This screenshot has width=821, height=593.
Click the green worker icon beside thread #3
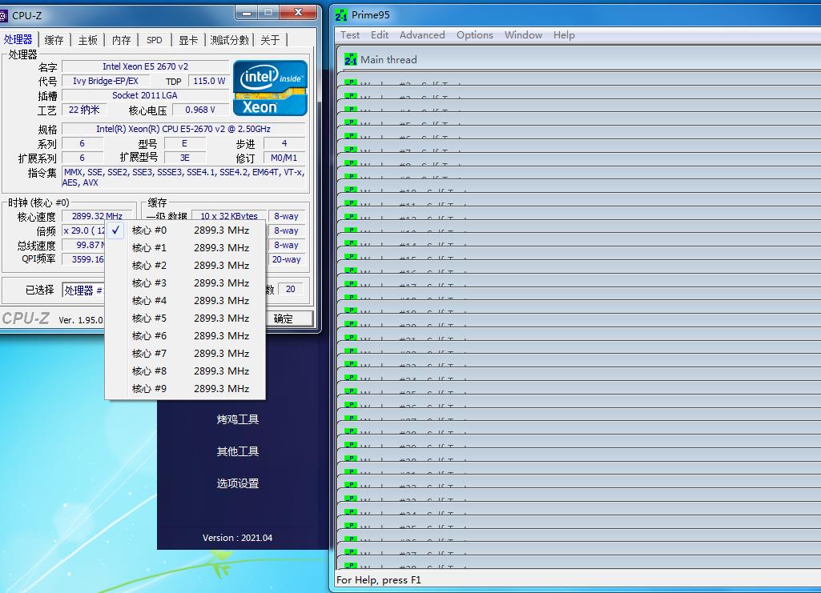click(349, 95)
